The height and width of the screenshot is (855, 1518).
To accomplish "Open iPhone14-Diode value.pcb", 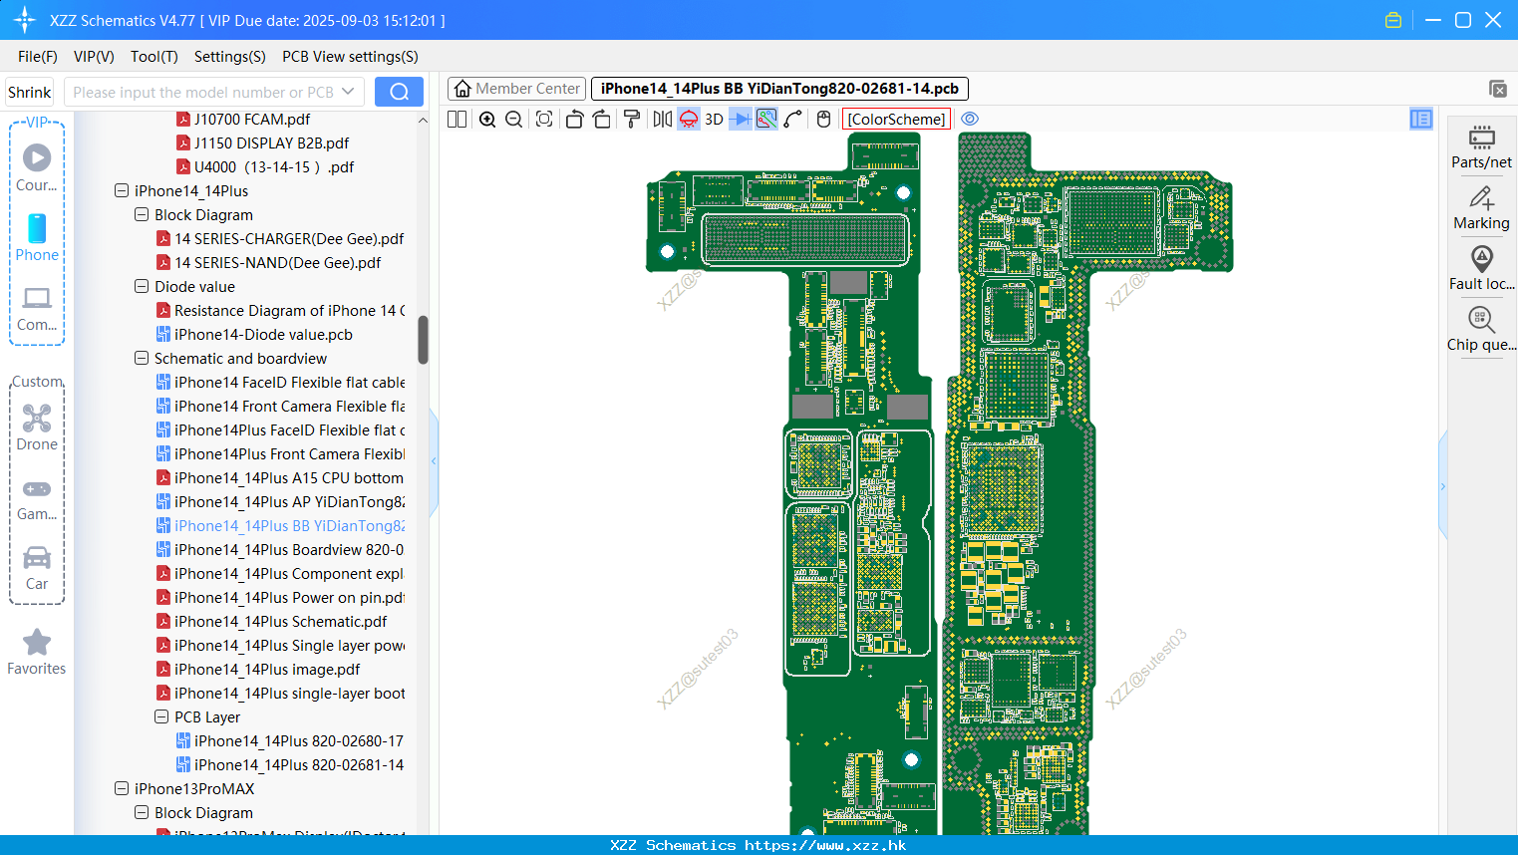I will pos(254,335).
